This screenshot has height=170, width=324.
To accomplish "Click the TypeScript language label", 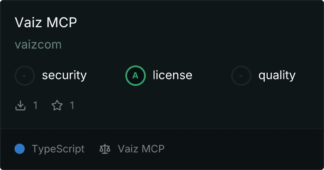I will (x=58, y=149).
